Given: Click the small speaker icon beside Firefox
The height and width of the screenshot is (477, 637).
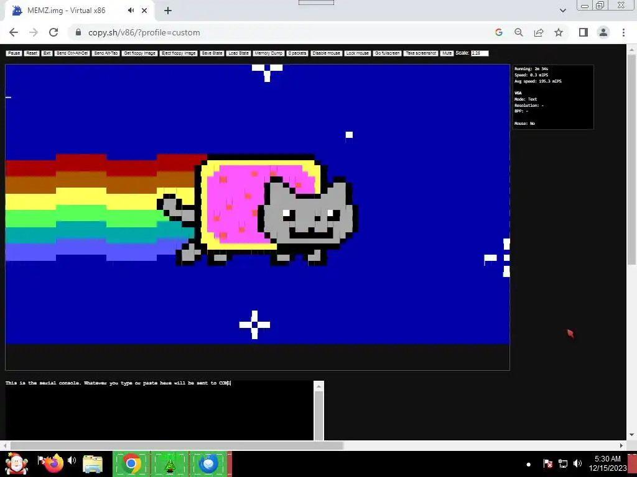Looking at the screenshot, I should (72, 460).
